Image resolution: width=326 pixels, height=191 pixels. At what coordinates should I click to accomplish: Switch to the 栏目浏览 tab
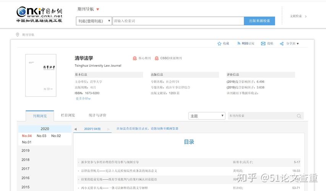(68, 115)
